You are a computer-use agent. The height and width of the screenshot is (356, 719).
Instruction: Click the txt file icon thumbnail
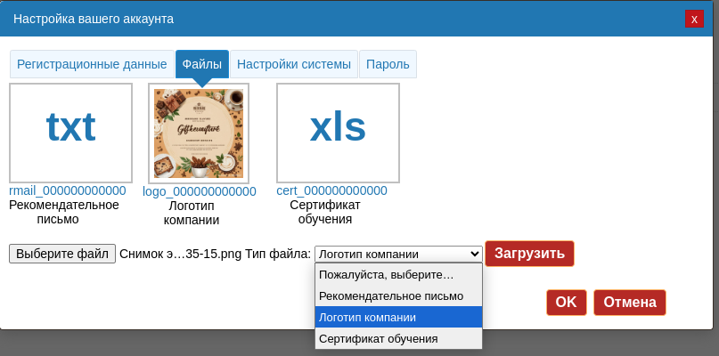[x=70, y=133]
